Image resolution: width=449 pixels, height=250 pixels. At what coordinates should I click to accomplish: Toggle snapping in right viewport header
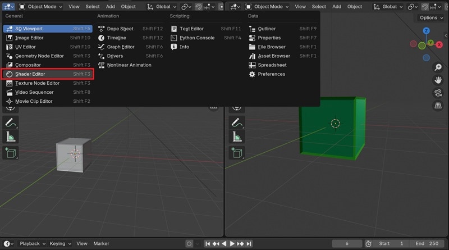click(x=425, y=7)
